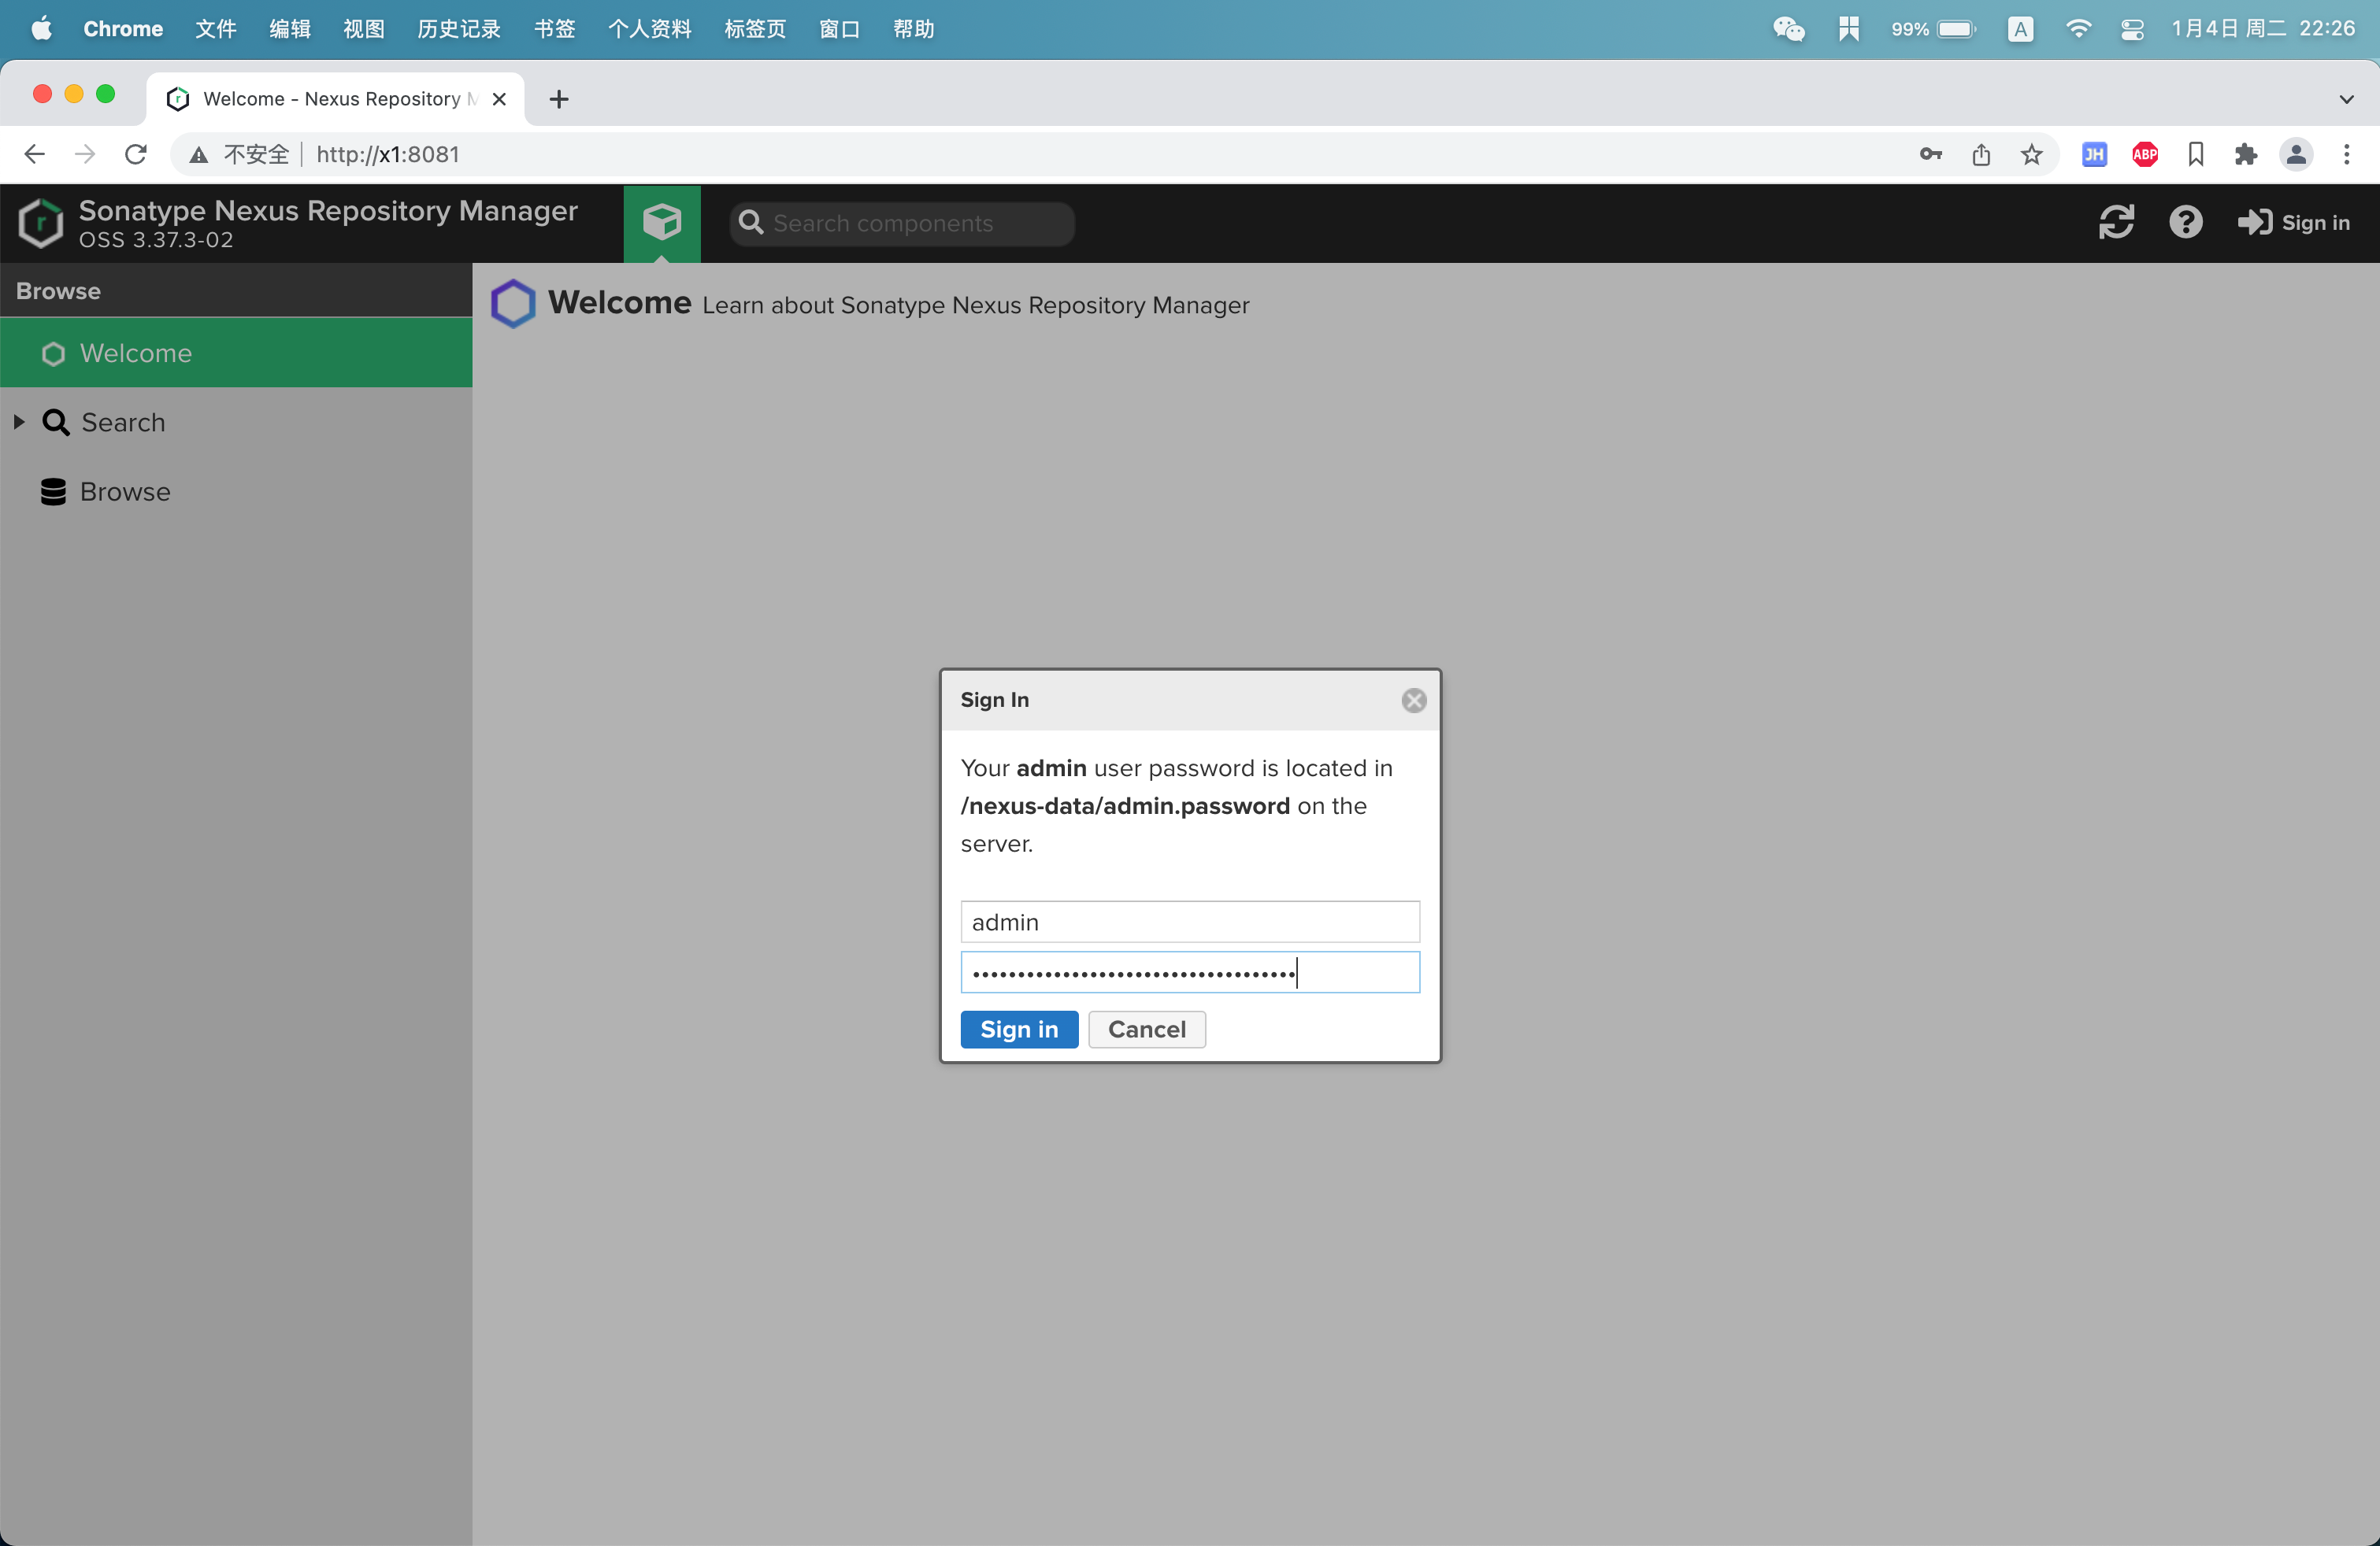The width and height of the screenshot is (2380, 1546).
Task: Open the 书签 menu
Action: (555, 29)
